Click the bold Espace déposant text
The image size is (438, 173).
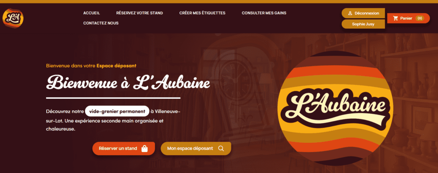pyautogui.click(x=116, y=66)
